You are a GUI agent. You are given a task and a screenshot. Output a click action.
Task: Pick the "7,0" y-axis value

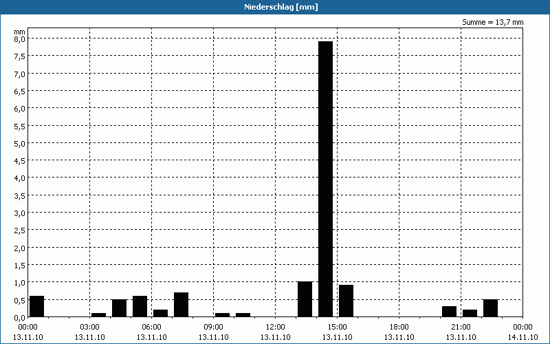click(19, 74)
